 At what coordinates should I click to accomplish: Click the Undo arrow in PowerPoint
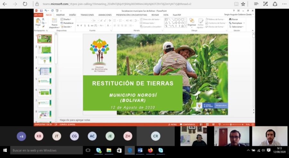pos(46,11)
